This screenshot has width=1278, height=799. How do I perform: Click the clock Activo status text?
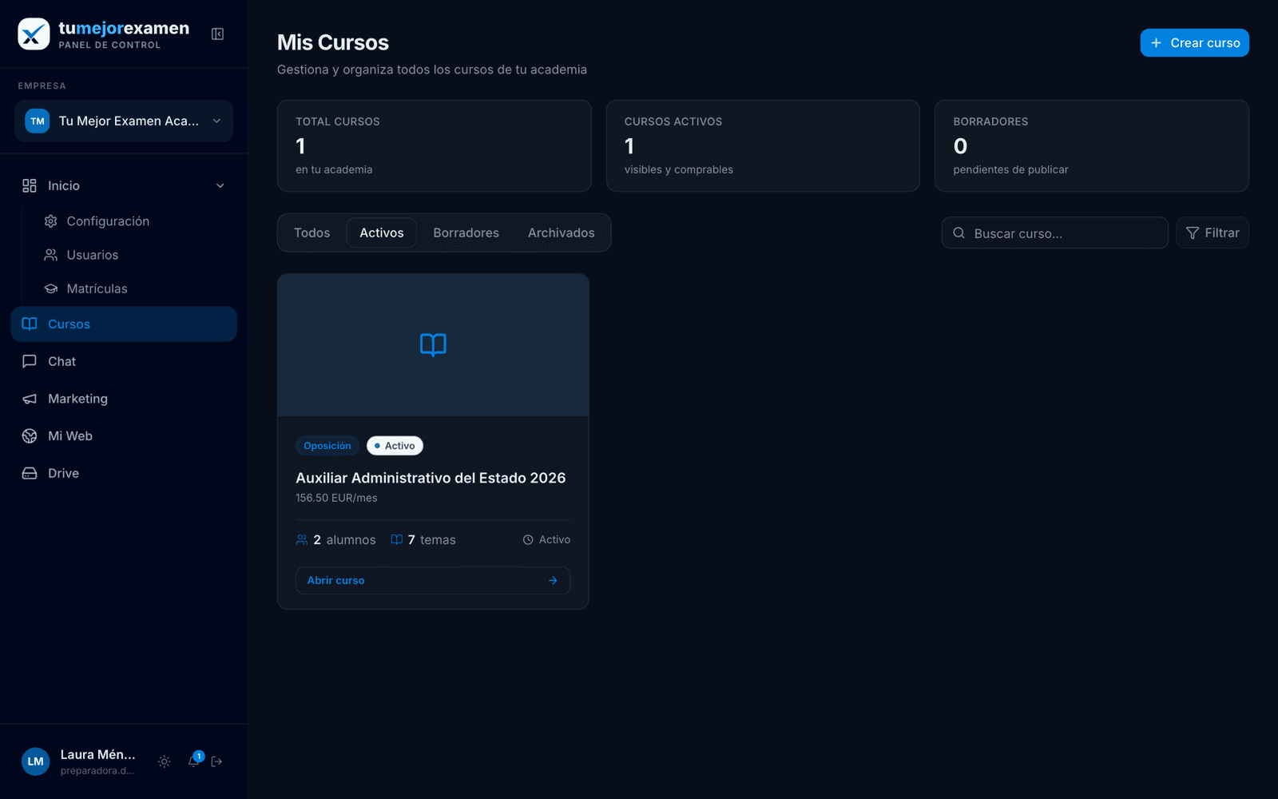click(546, 540)
